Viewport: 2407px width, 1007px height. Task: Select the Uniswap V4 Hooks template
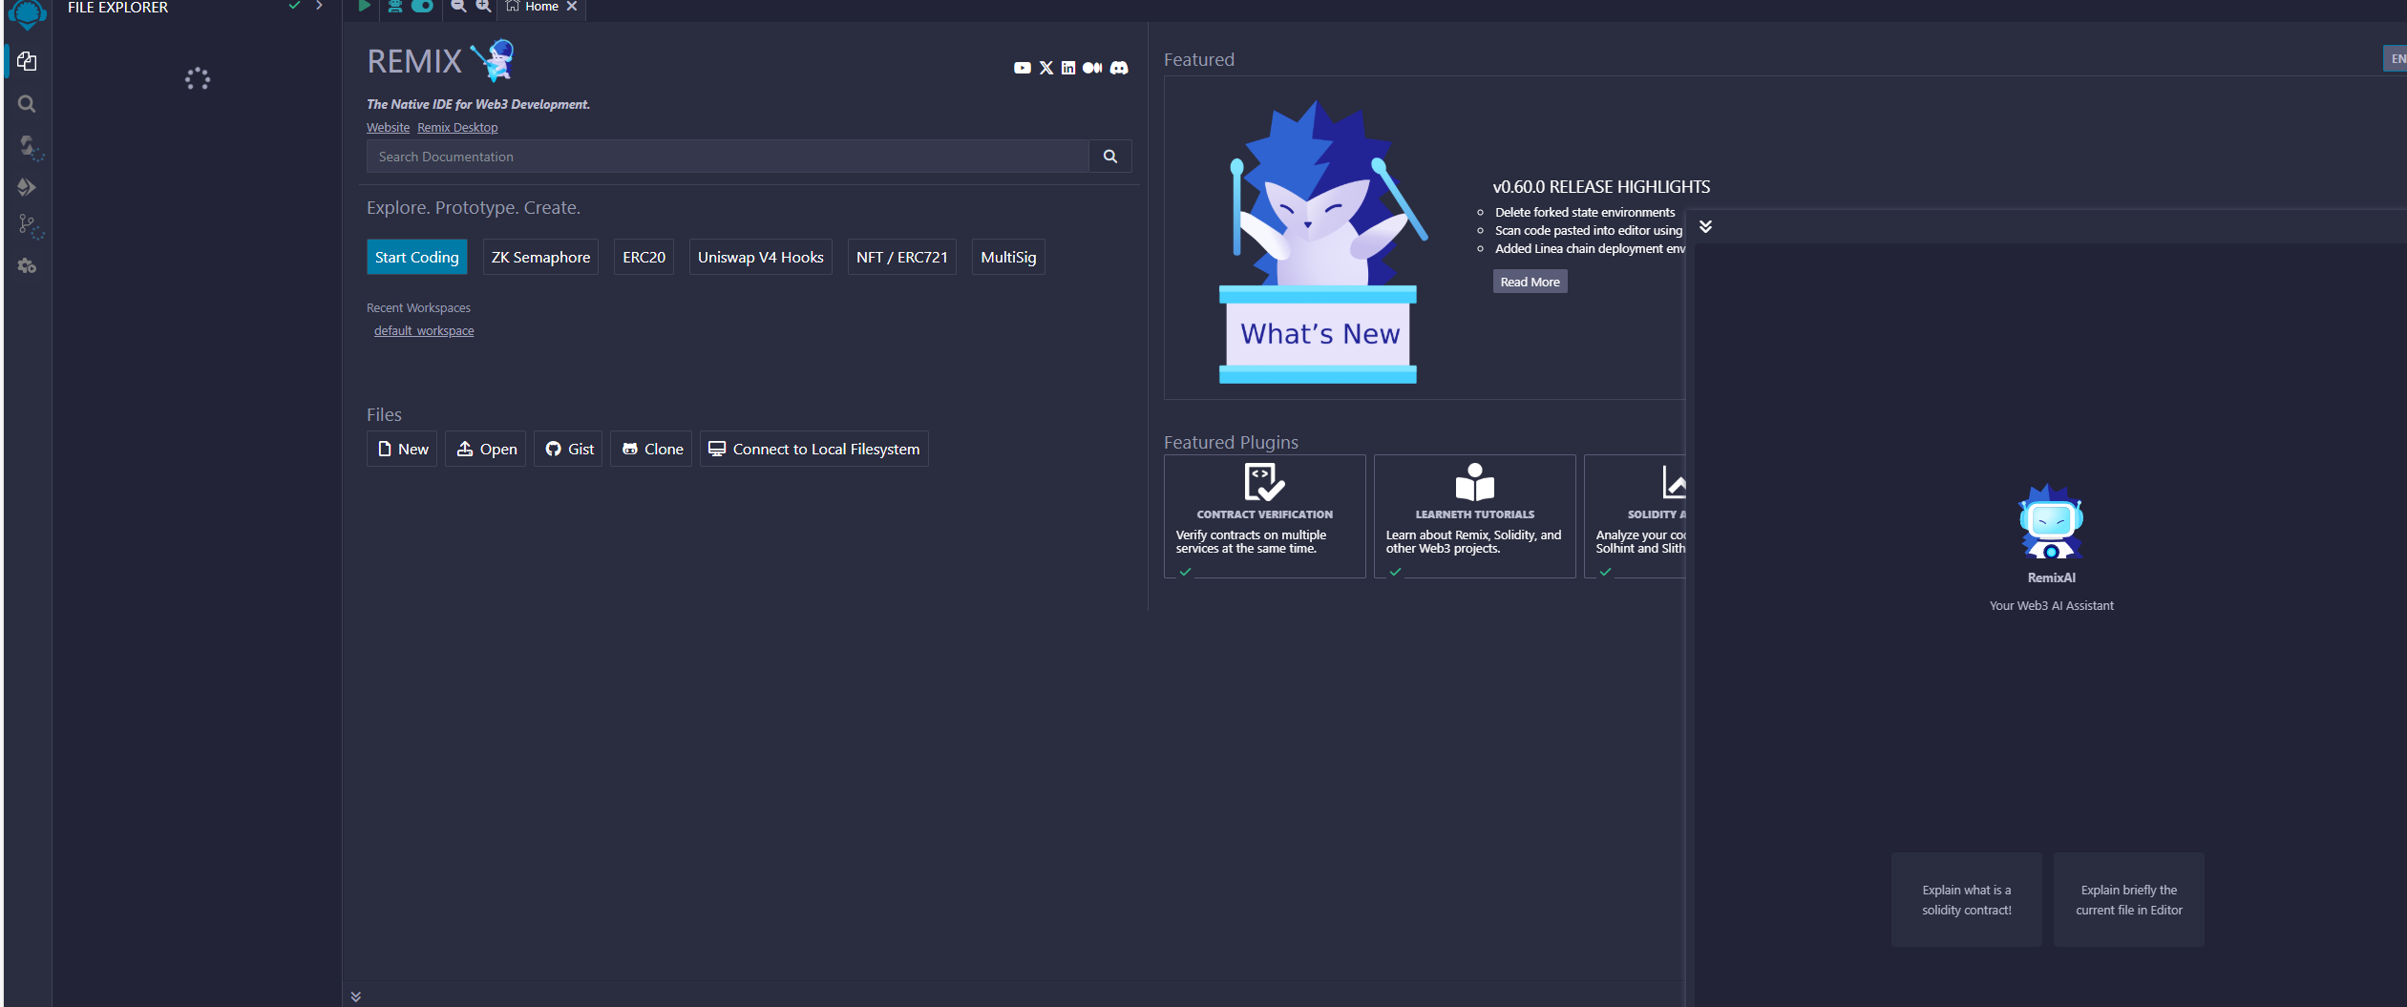click(761, 257)
